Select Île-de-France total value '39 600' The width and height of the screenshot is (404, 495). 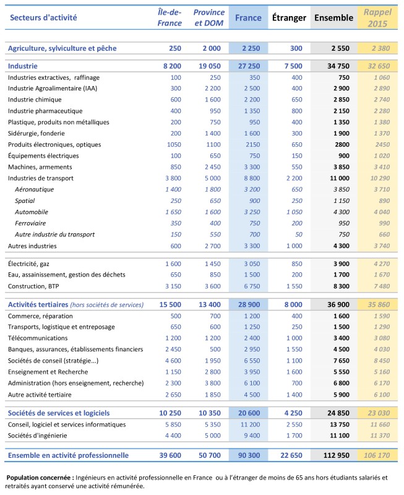click(170, 455)
